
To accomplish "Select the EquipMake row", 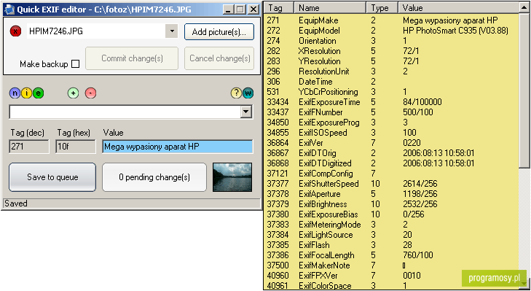I will pyautogui.click(x=391, y=20).
